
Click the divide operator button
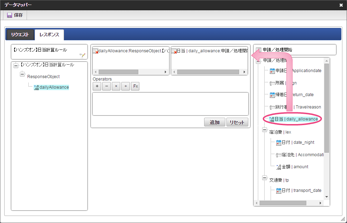tap(126, 87)
